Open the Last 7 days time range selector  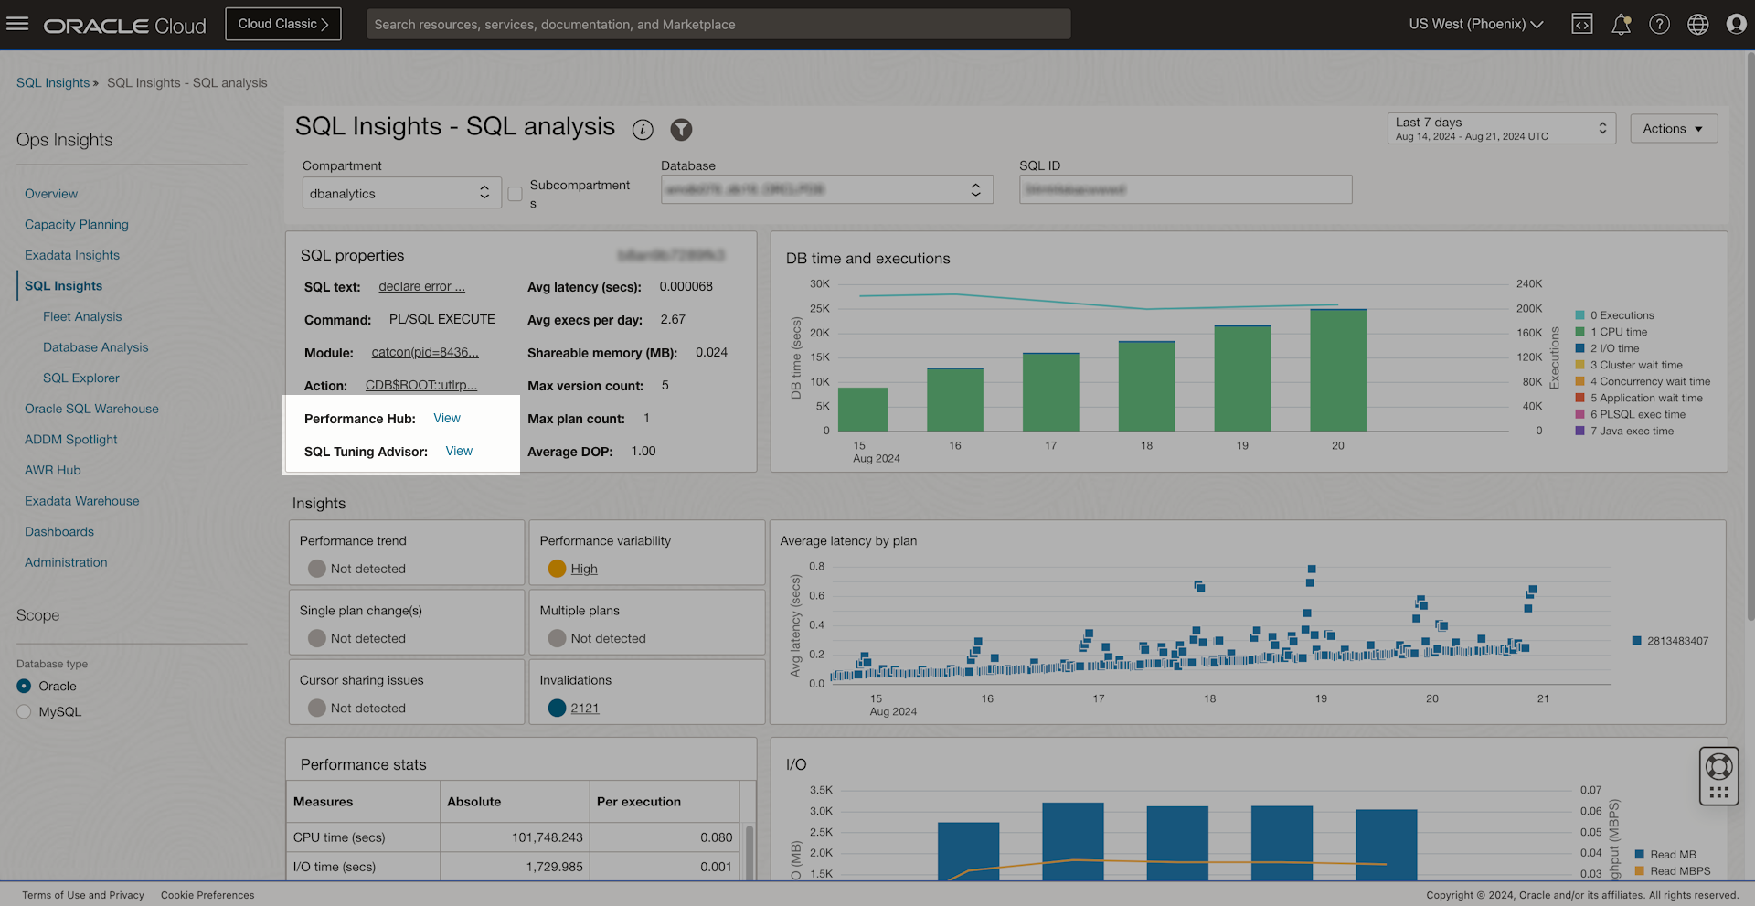[1501, 129]
